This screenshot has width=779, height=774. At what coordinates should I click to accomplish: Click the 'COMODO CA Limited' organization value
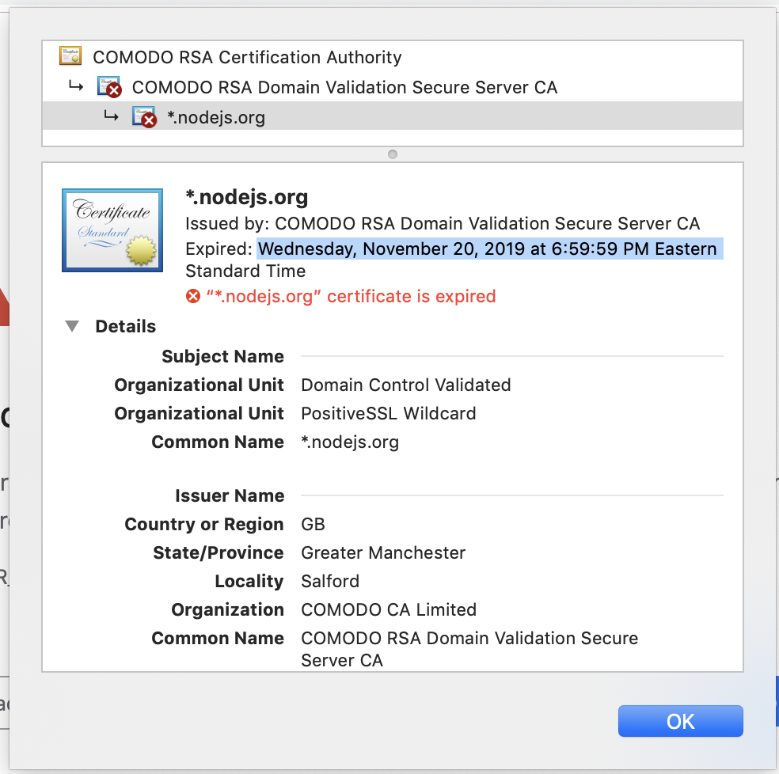(389, 609)
